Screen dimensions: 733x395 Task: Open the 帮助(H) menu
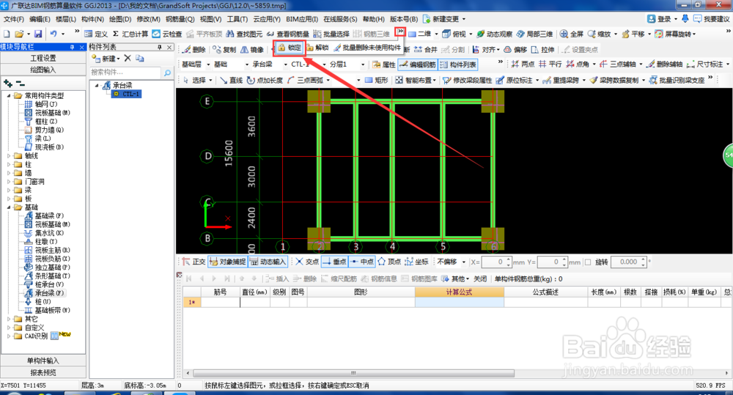(374, 19)
